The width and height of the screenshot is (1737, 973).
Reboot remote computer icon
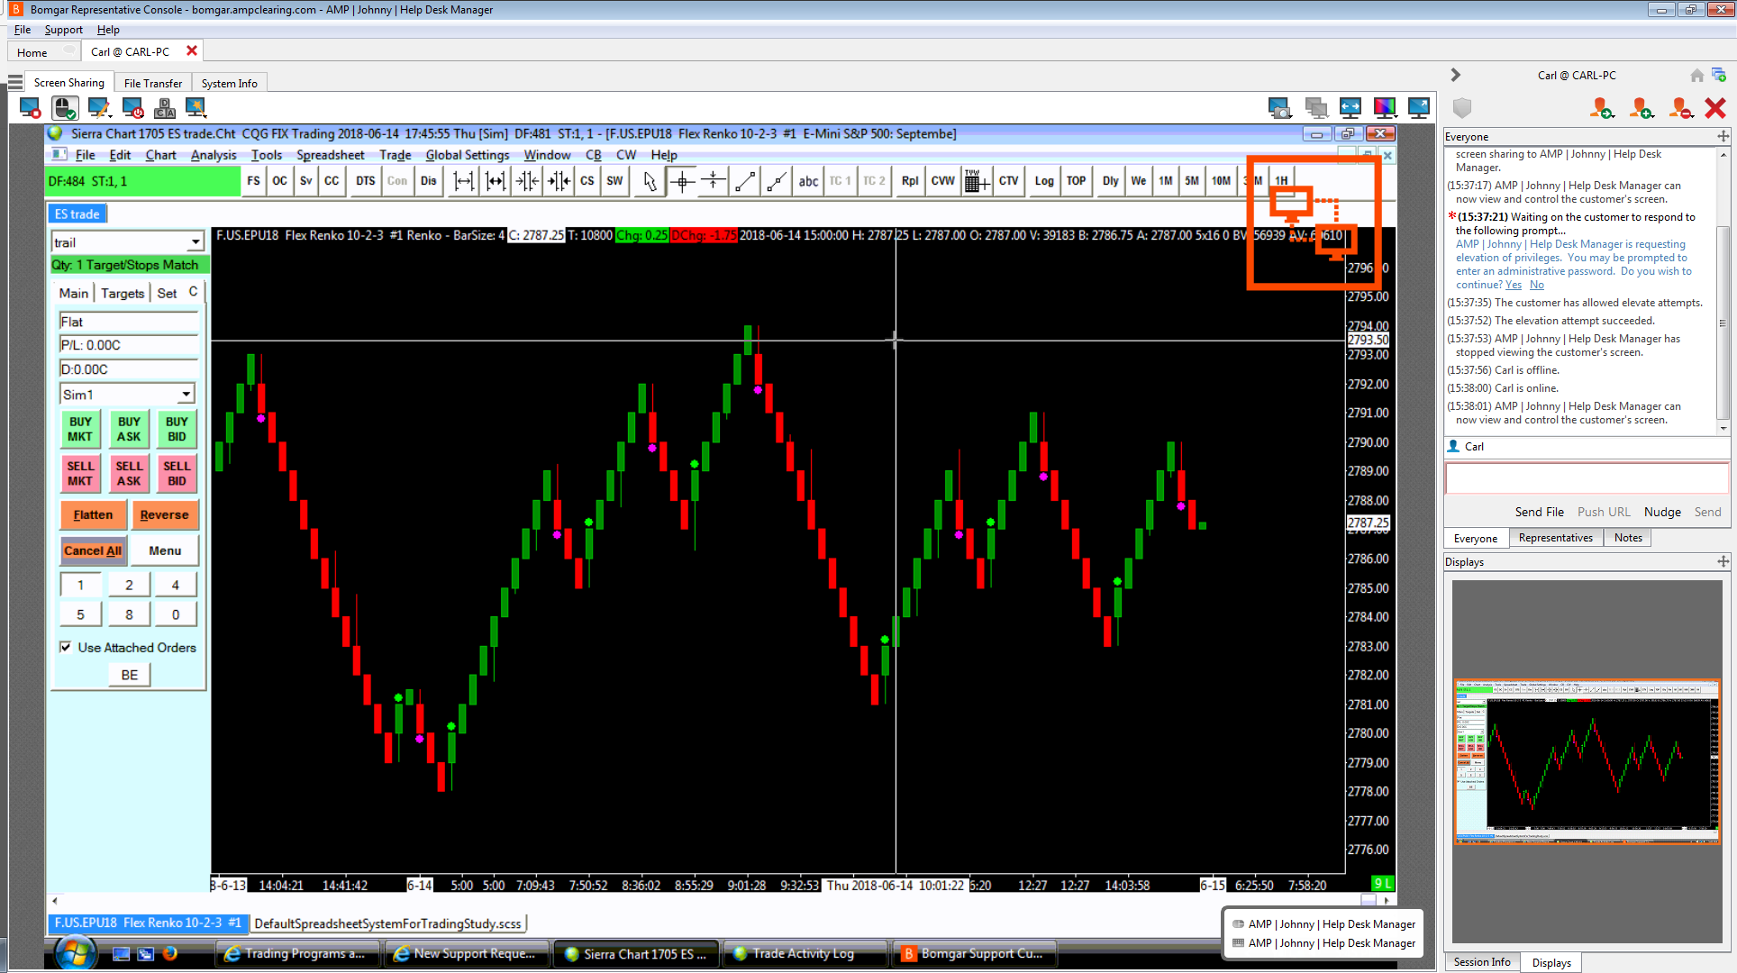point(132,109)
